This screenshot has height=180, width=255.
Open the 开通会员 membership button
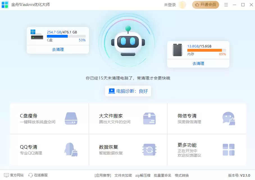coord(205,4)
